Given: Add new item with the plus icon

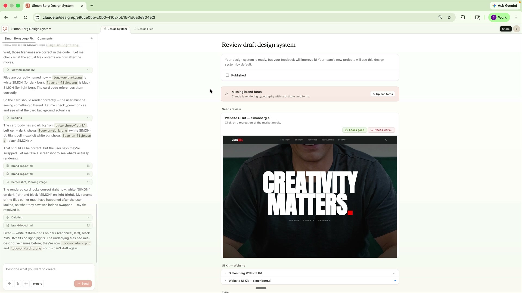Looking at the screenshot, I should [91, 38].
